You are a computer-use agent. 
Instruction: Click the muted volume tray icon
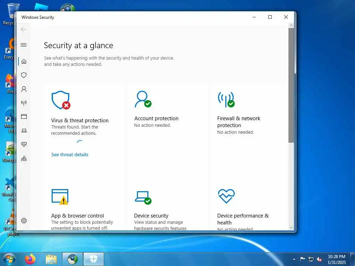[319, 259]
